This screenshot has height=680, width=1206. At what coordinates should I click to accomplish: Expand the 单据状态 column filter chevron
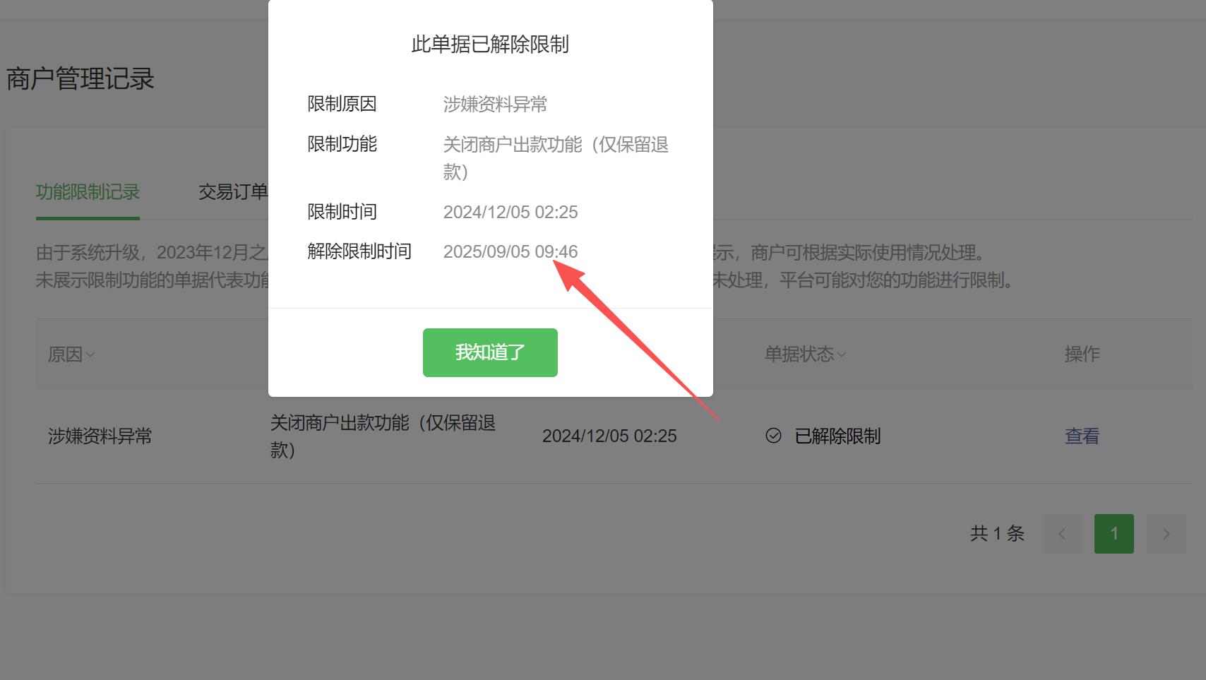(x=841, y=354)
